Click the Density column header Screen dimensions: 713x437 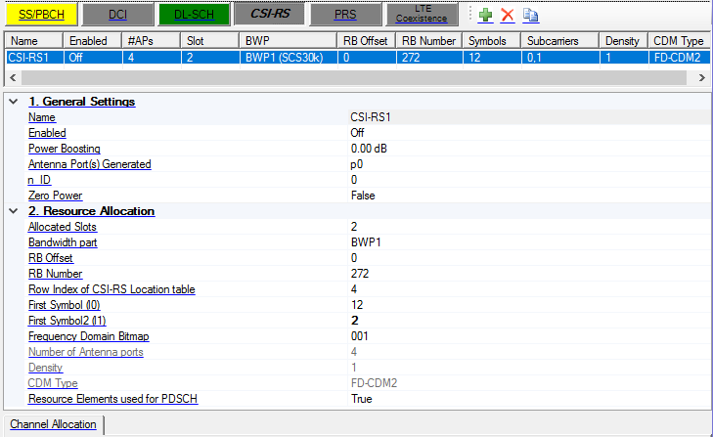[623, 41]
